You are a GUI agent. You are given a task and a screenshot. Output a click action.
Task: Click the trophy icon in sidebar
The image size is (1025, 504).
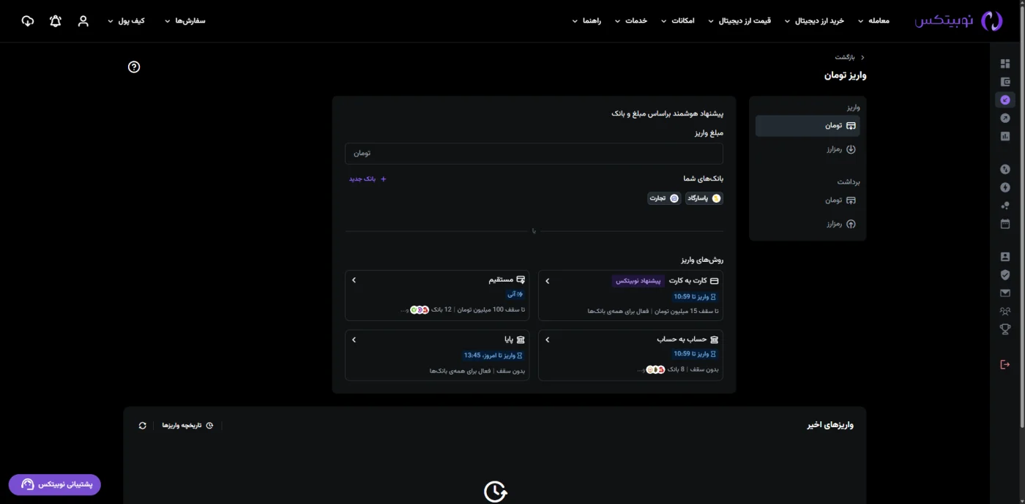(1004, 329)
